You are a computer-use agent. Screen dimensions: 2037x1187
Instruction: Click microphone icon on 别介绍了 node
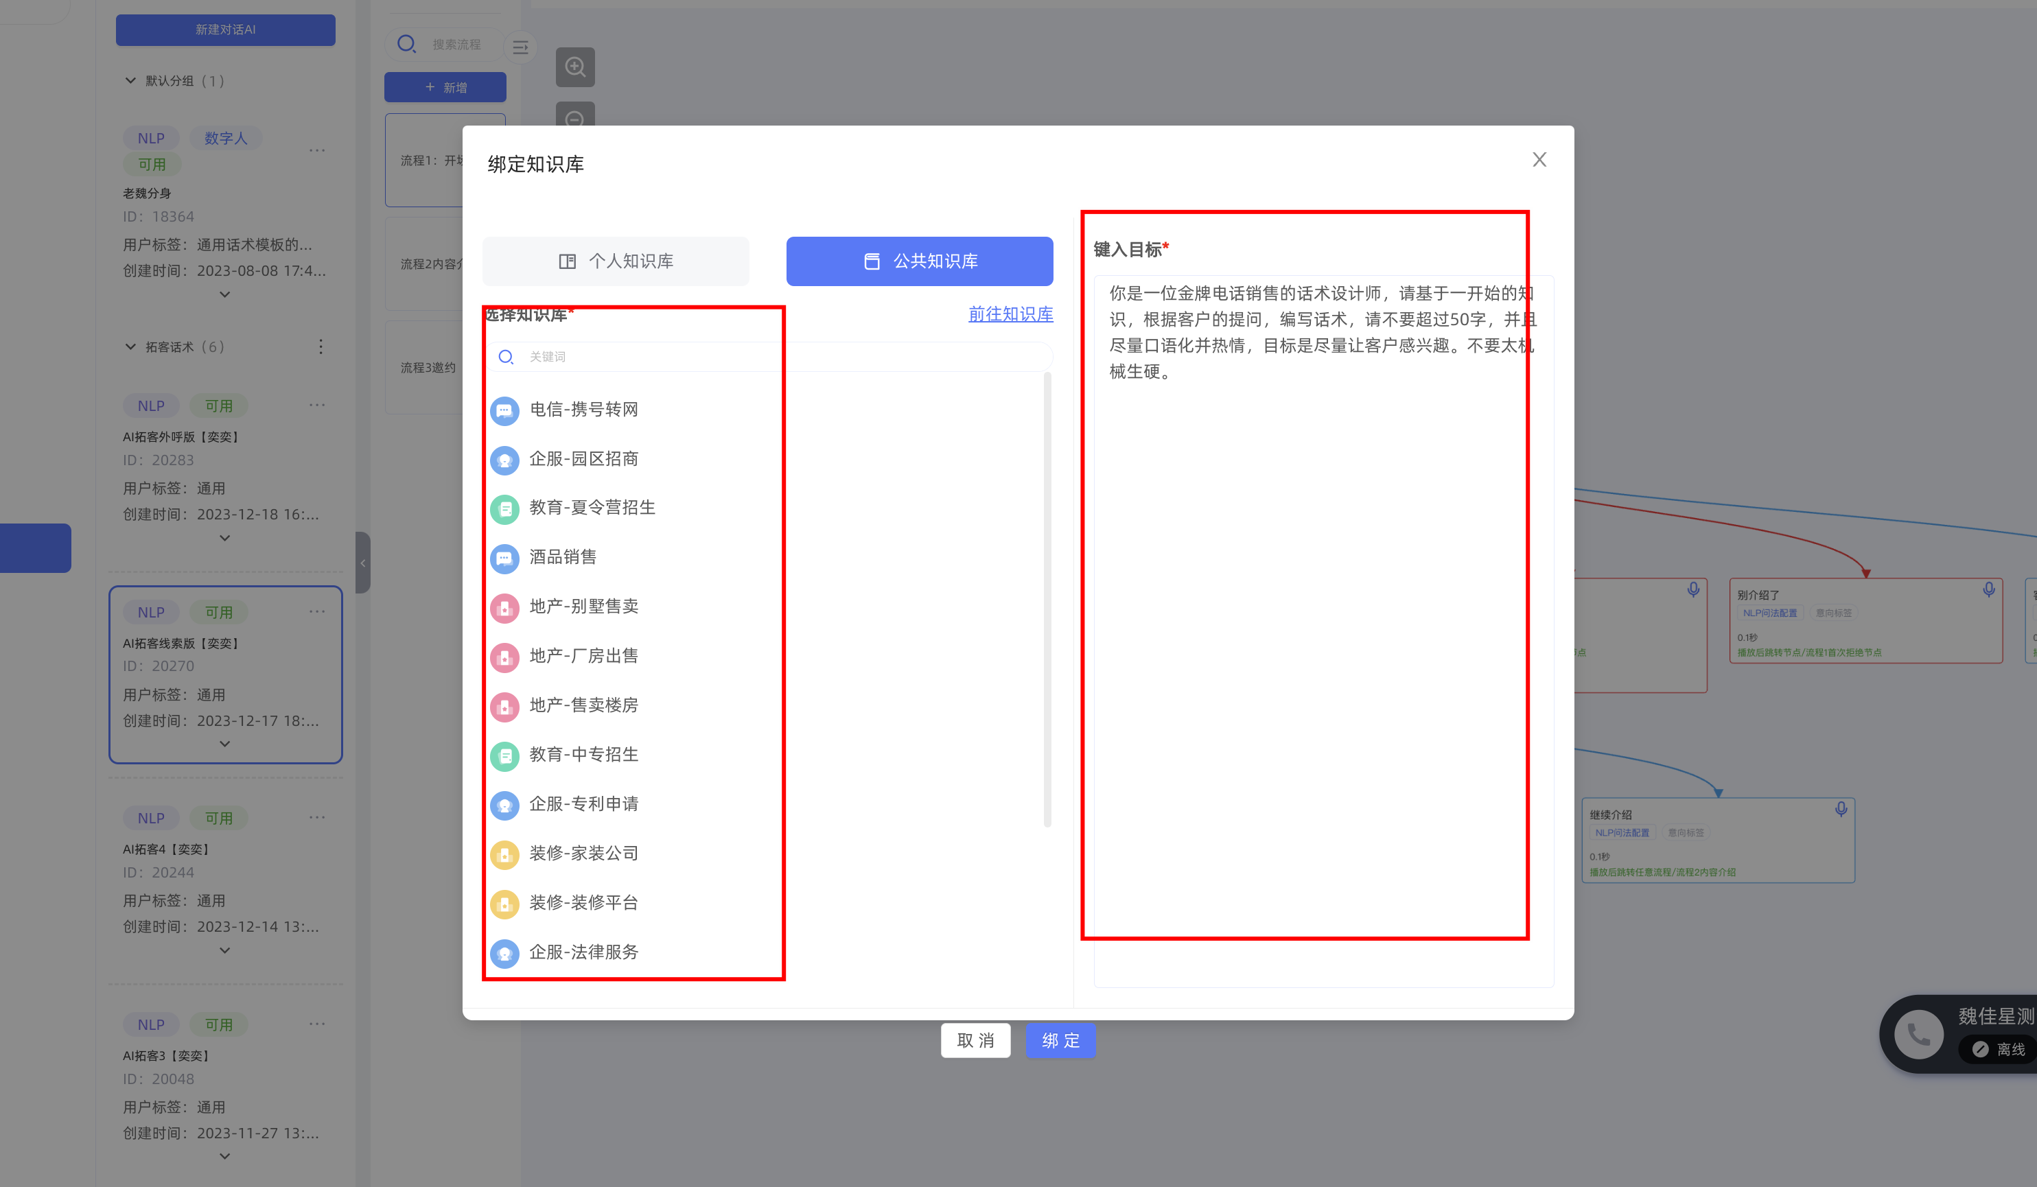tap(1988, 590)
